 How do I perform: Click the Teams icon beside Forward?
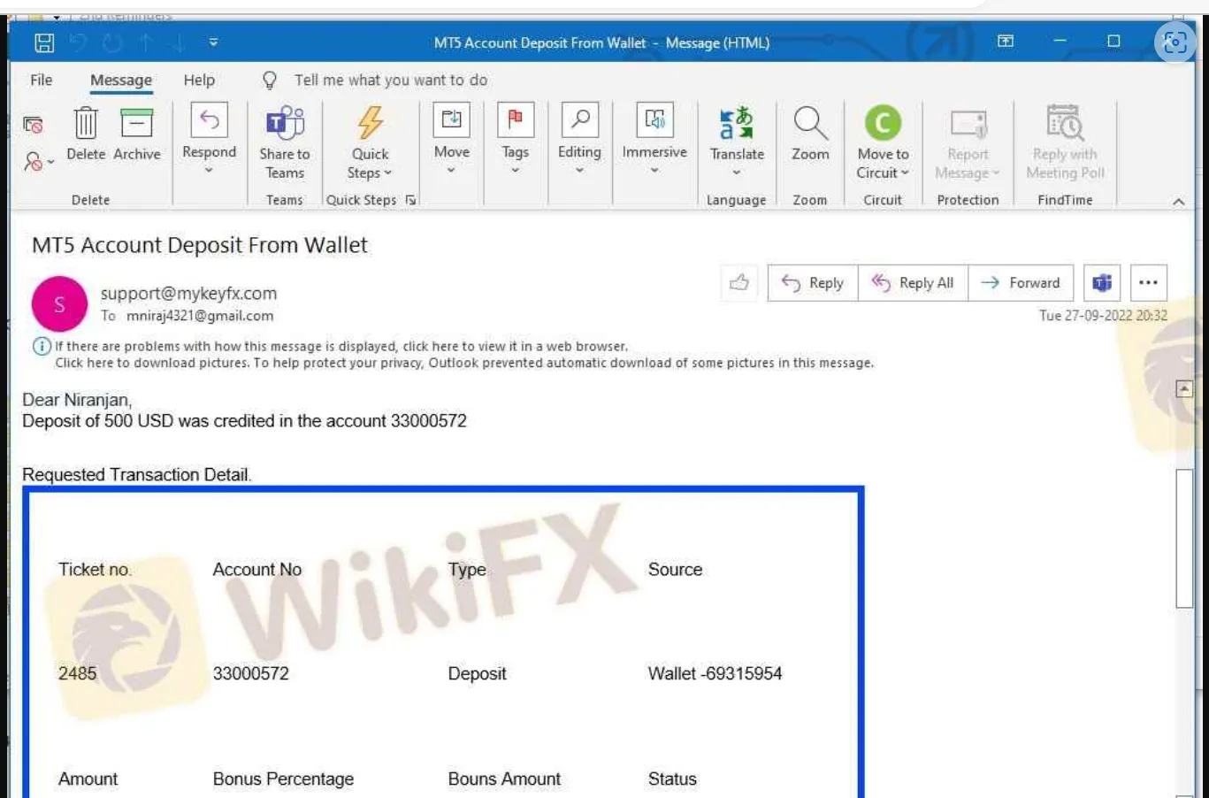(1102, 283)
